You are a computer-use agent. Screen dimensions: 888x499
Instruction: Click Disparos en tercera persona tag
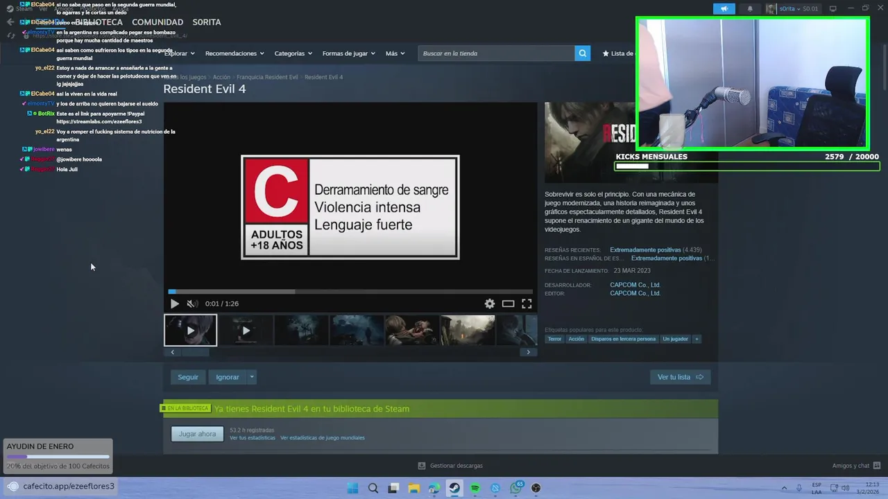tap(623, 339)
